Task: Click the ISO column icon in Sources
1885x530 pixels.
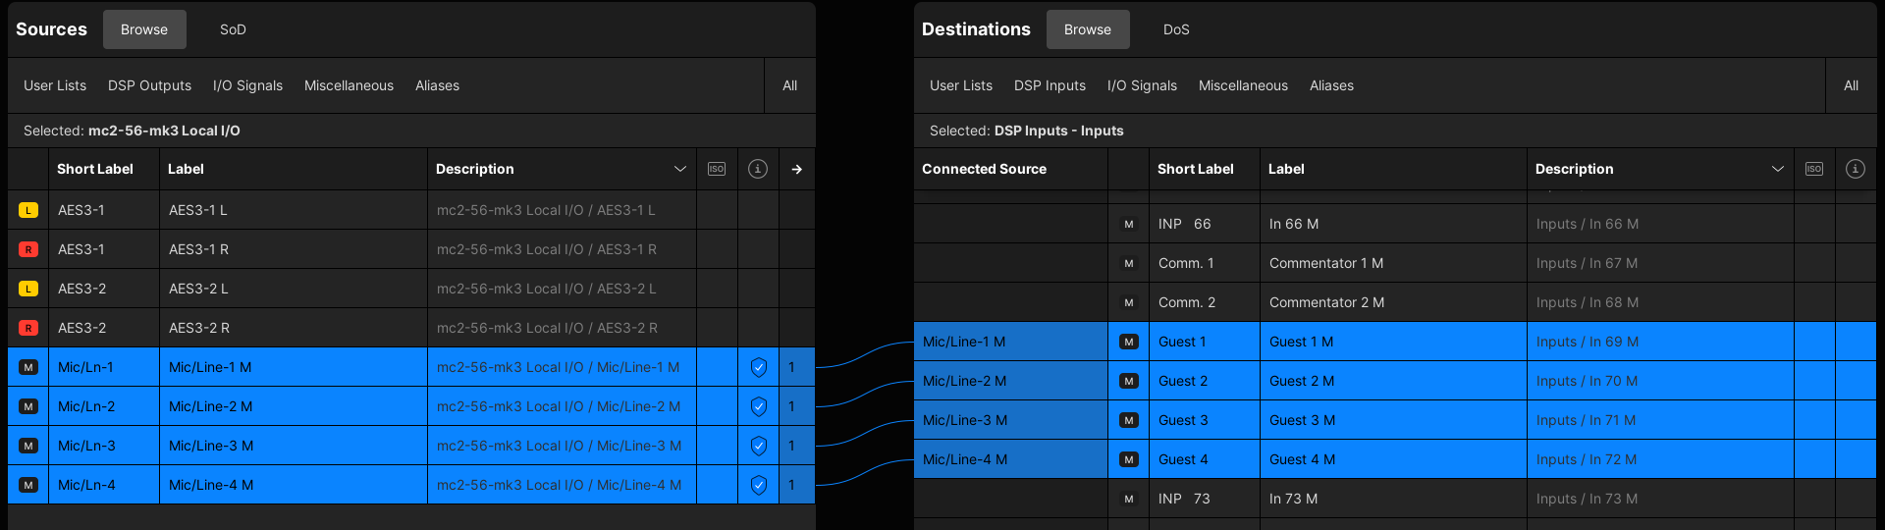Action: (717, 169)
